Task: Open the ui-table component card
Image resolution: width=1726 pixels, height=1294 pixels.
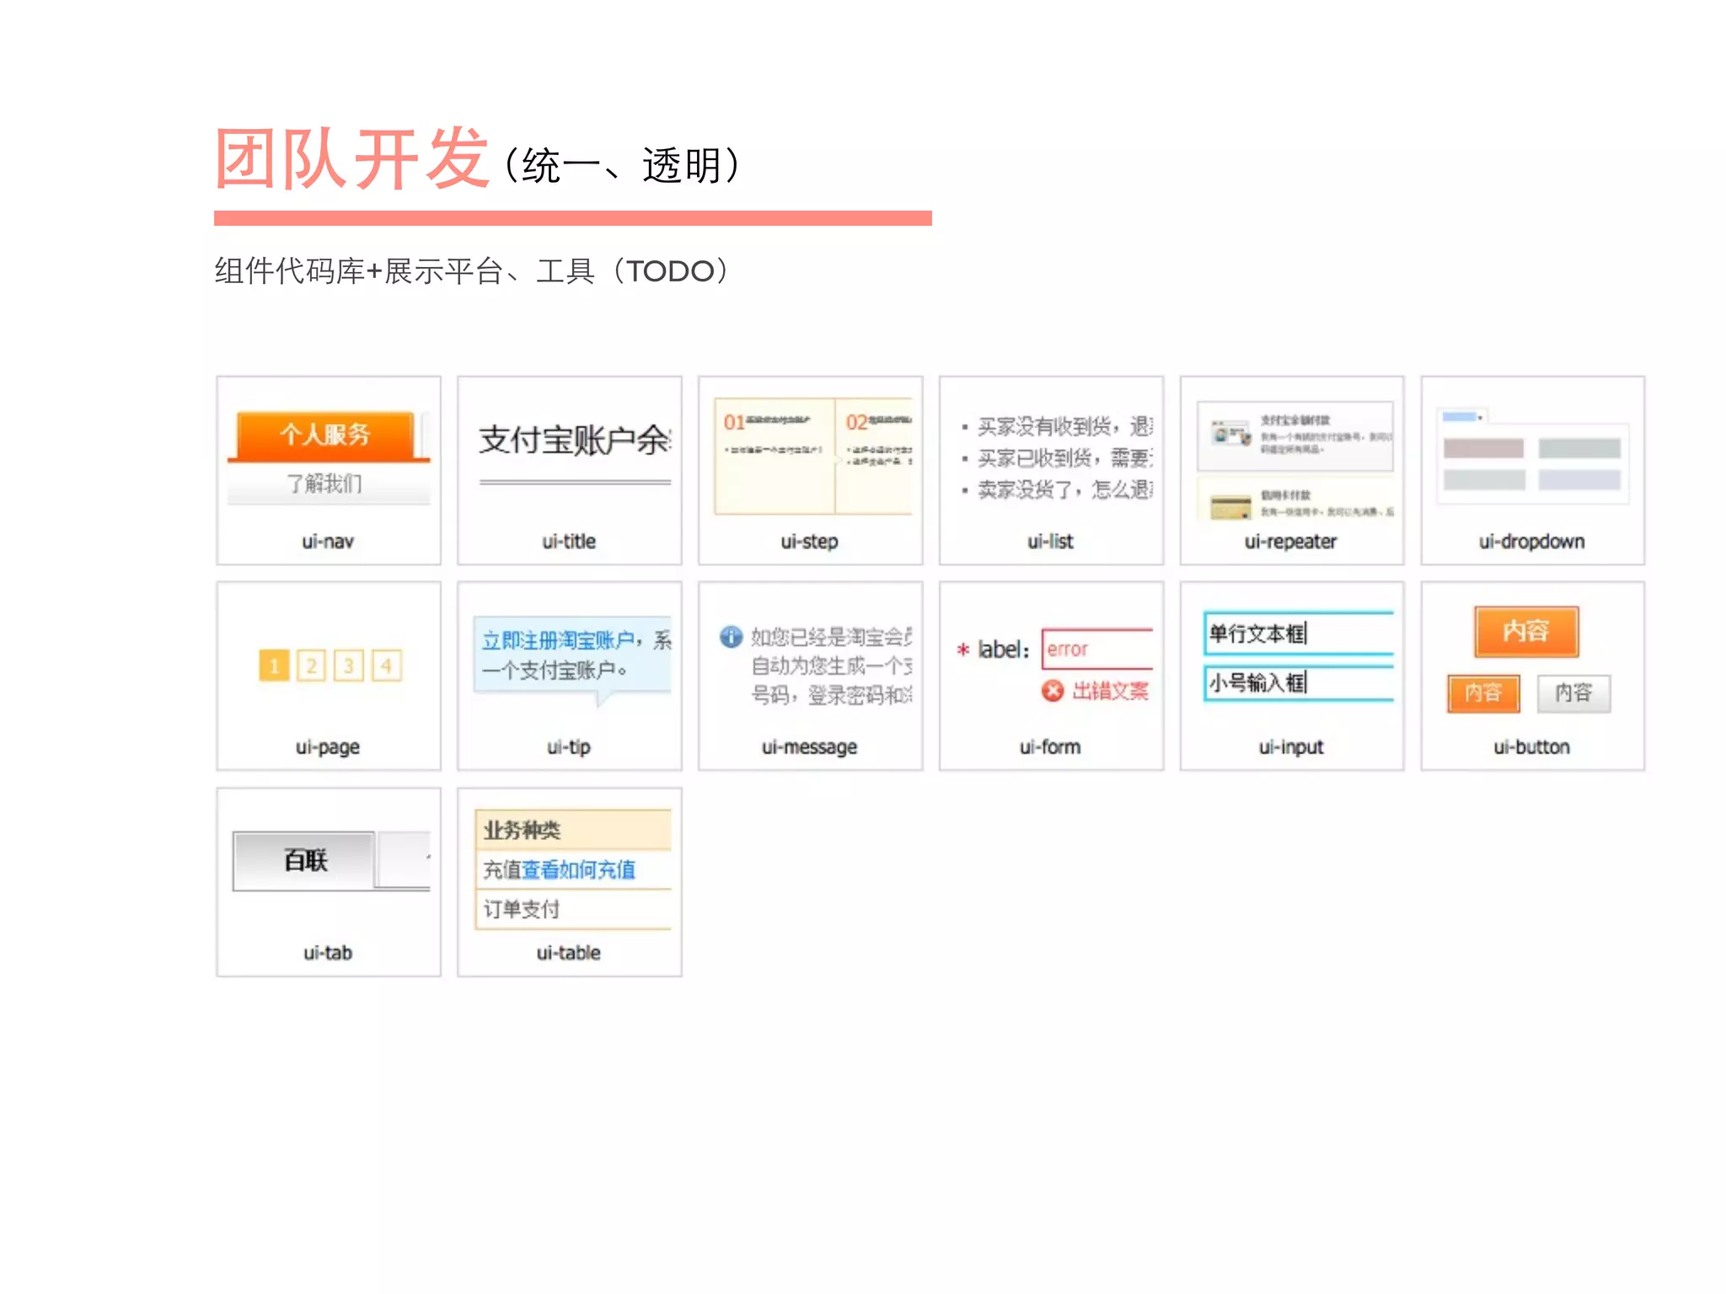Action: (x=569, y=882)
